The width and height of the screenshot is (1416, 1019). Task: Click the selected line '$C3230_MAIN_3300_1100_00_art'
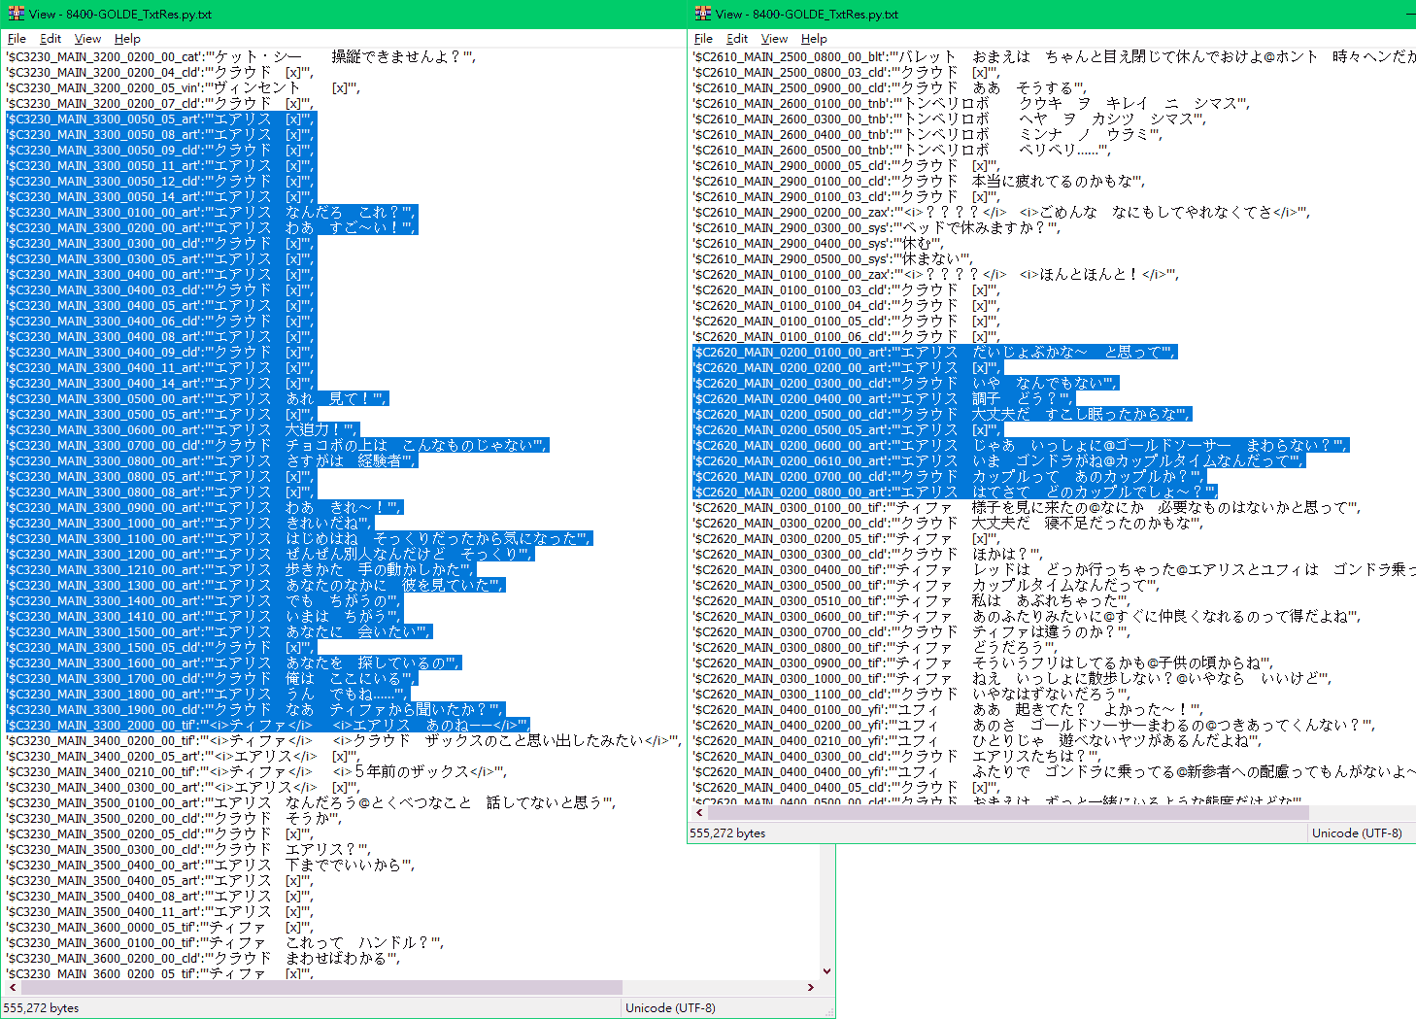point(299,539)
